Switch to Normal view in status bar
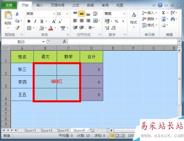 112,136
